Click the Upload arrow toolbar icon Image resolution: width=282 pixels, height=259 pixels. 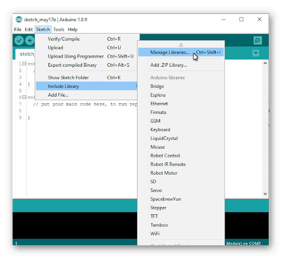30,41
